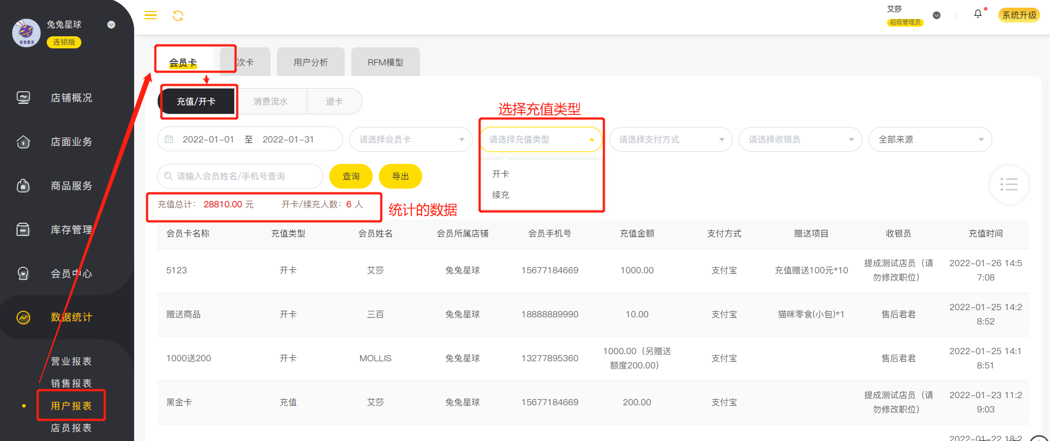Switch to the 次卡 tab
Screen dimensions: 1050x441
(245, 62)
